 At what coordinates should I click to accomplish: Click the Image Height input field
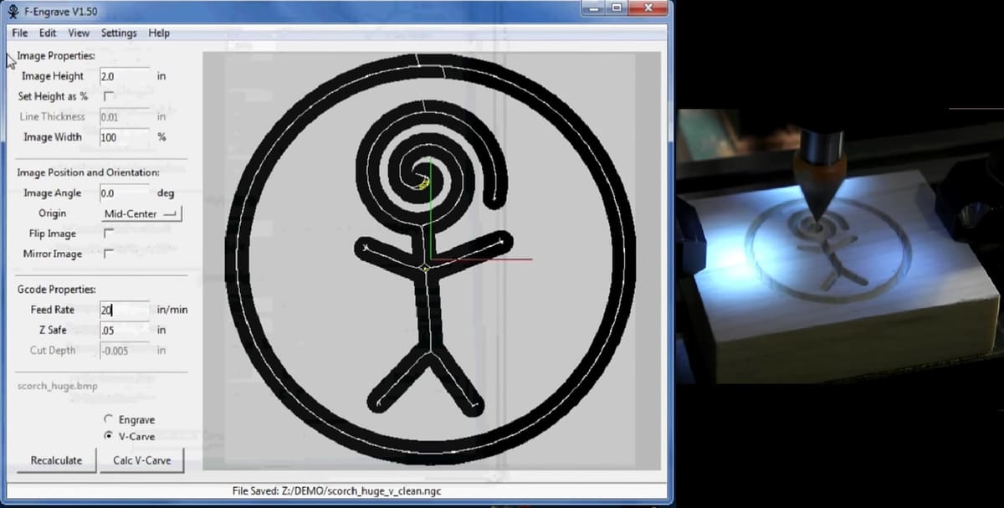124,76
